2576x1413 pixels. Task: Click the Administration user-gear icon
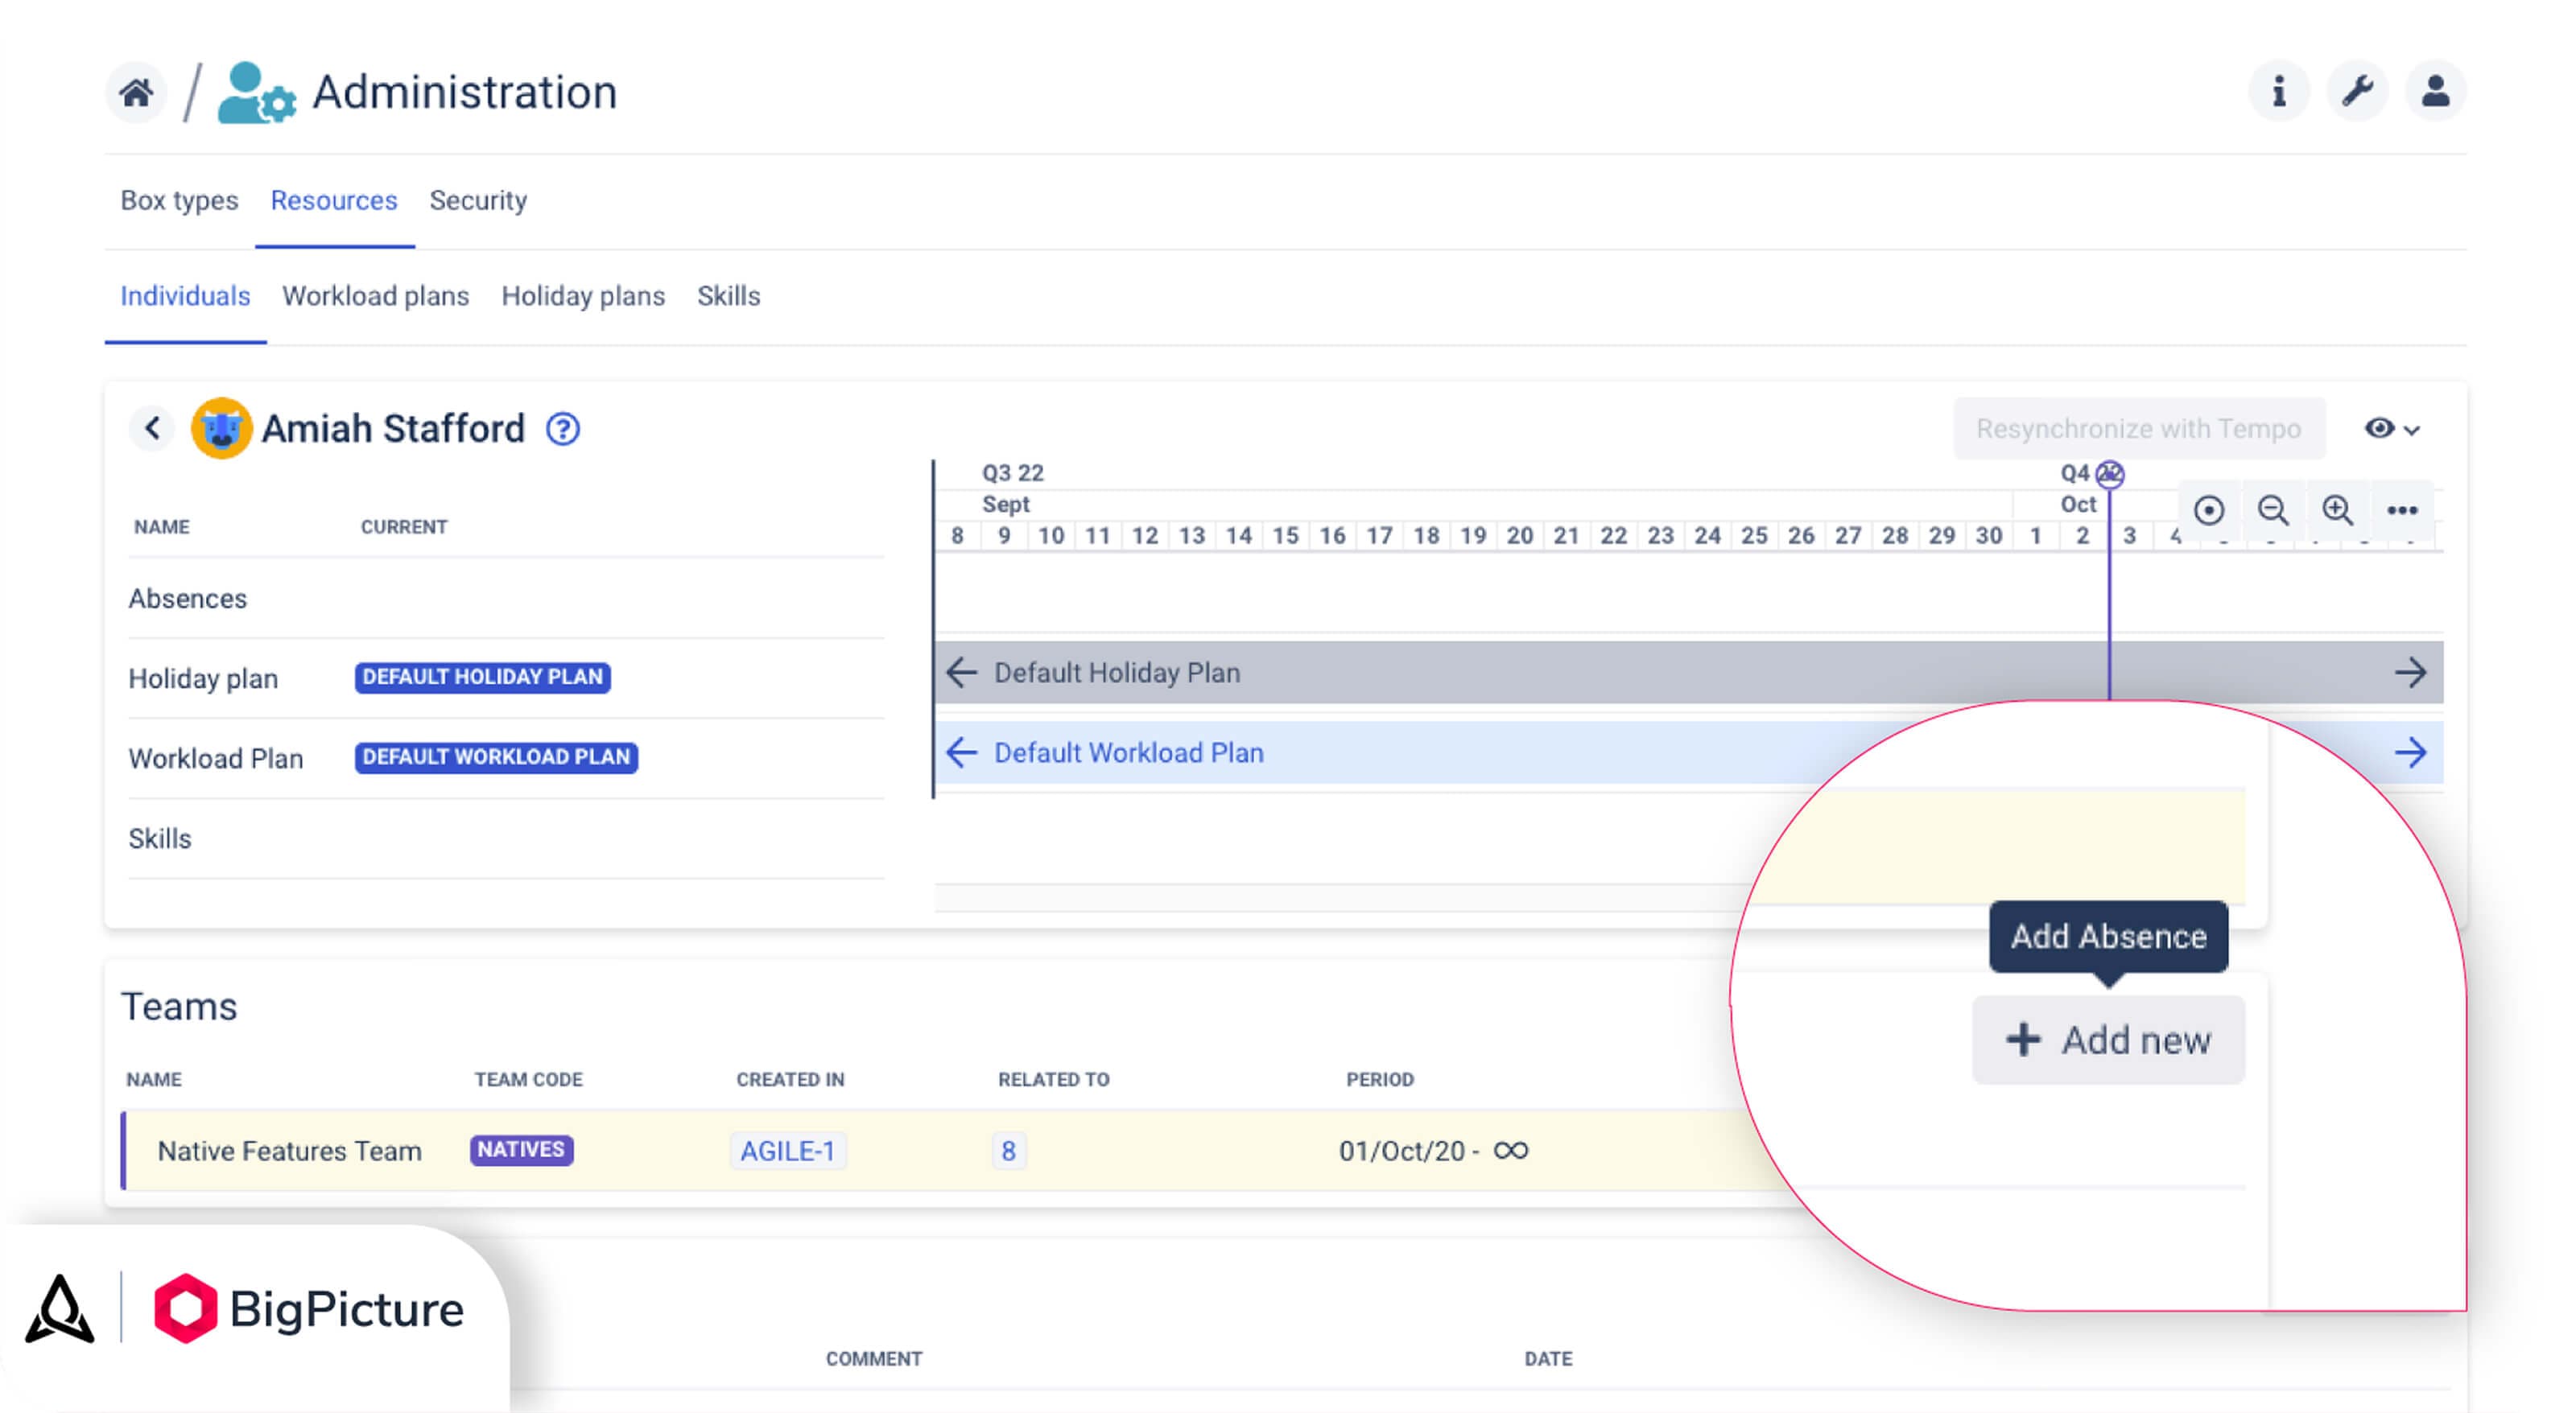pyautogui.click(x=256, y=93)
